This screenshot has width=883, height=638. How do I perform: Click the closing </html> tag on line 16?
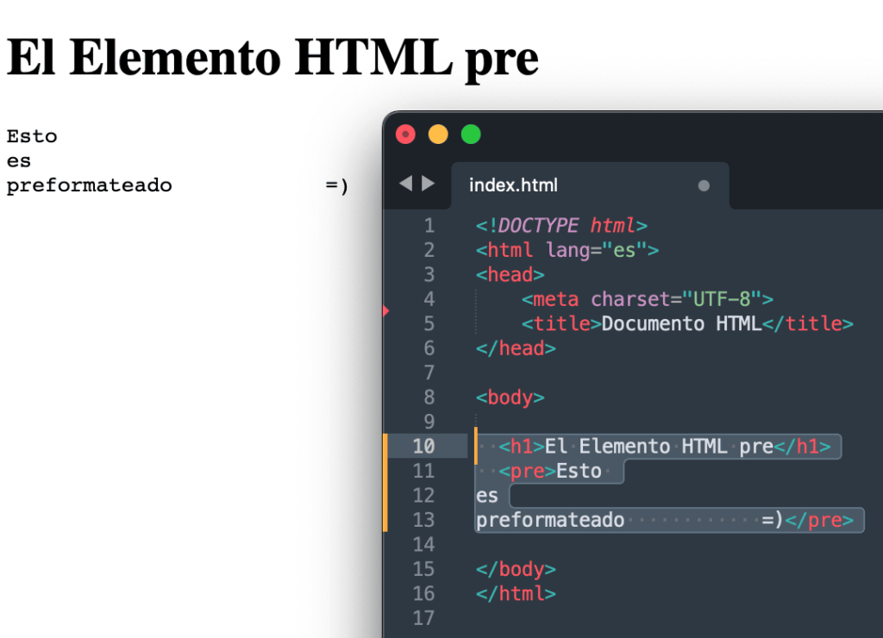(x=515, y=594)
